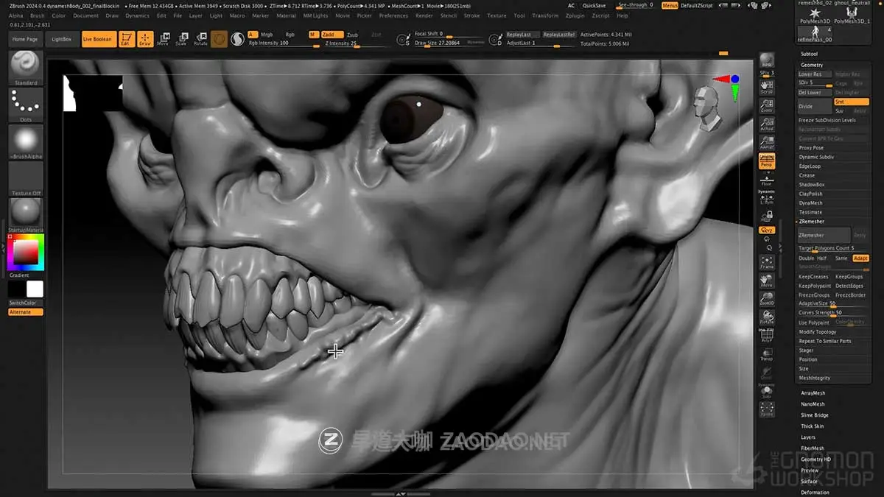The width and height of the screenshot is (884, 497).
Task: Collapse the Geometry subpalette
Action: click(x=813, y=65)
